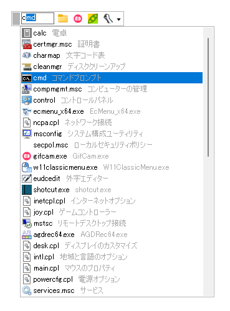Launch the GifCam toolbar icon

coord(78,19)
